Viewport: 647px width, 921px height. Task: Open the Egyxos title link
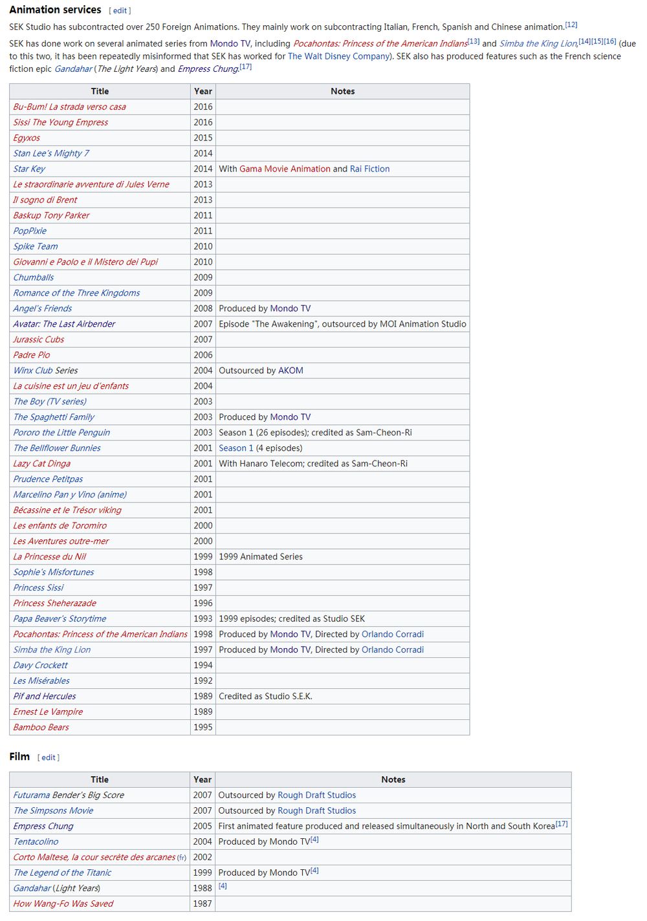coord(27,138)
